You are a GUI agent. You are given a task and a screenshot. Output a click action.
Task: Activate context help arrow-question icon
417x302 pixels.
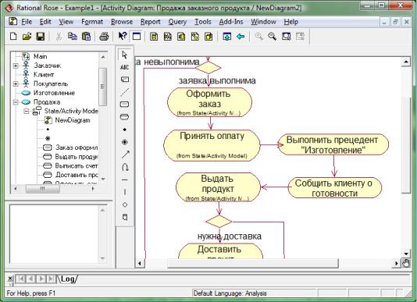coord(123,36)
